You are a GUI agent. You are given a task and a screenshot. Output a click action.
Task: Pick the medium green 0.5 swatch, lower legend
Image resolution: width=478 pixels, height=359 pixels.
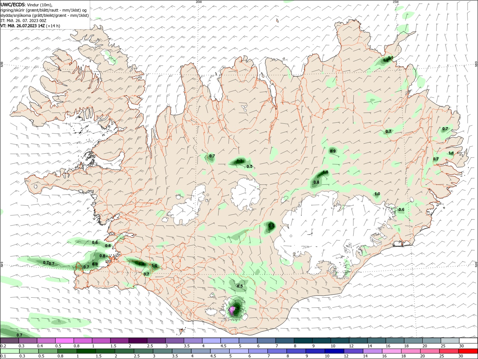pyautogui.click(x=49, y=351)
